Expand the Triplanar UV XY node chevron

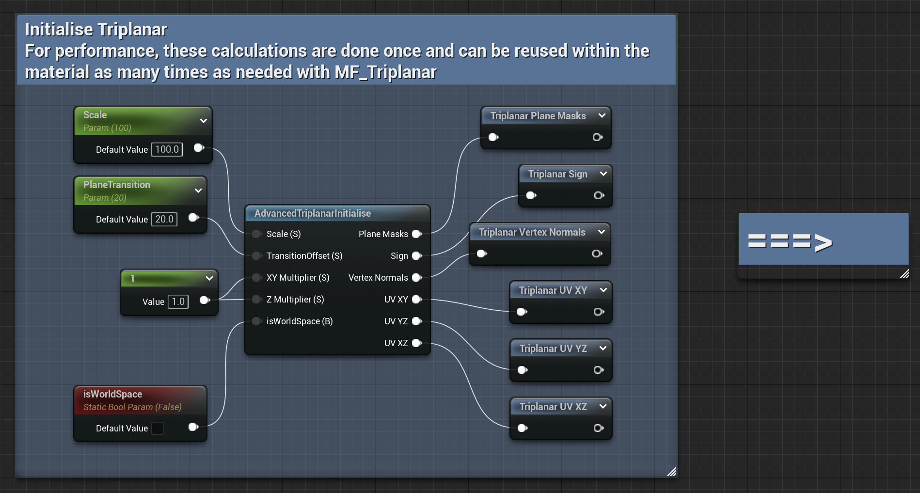coord(603,290)
